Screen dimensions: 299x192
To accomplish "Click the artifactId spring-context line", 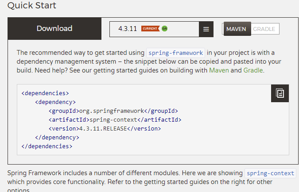I will 115,119.
